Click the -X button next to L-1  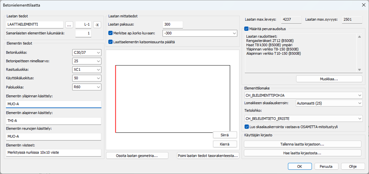pyautogui.click(x=97, y=25)
